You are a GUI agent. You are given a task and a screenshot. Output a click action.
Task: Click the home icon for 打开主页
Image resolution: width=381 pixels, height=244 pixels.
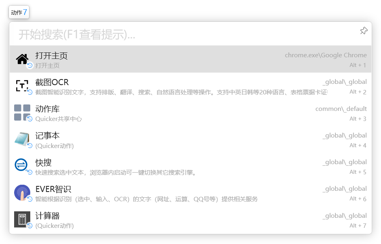[22, 59]
